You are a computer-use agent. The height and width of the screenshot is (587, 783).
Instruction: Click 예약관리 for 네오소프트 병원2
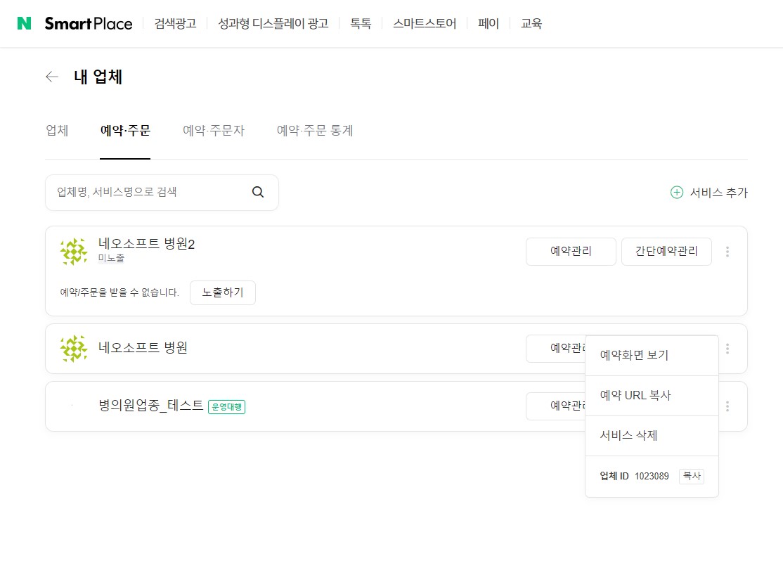(571, 251)
